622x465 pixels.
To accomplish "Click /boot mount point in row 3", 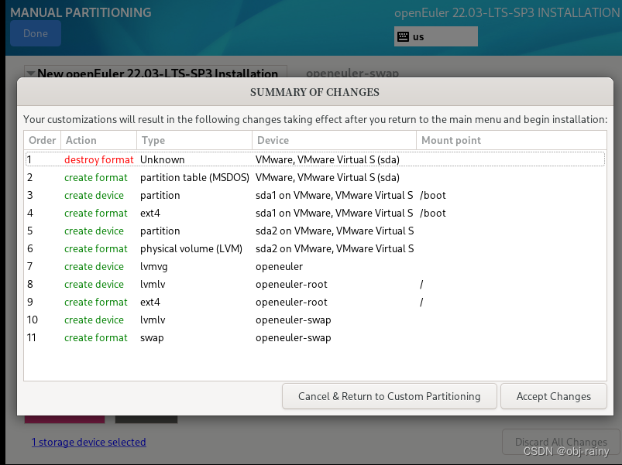I will [x=433, y=195].
